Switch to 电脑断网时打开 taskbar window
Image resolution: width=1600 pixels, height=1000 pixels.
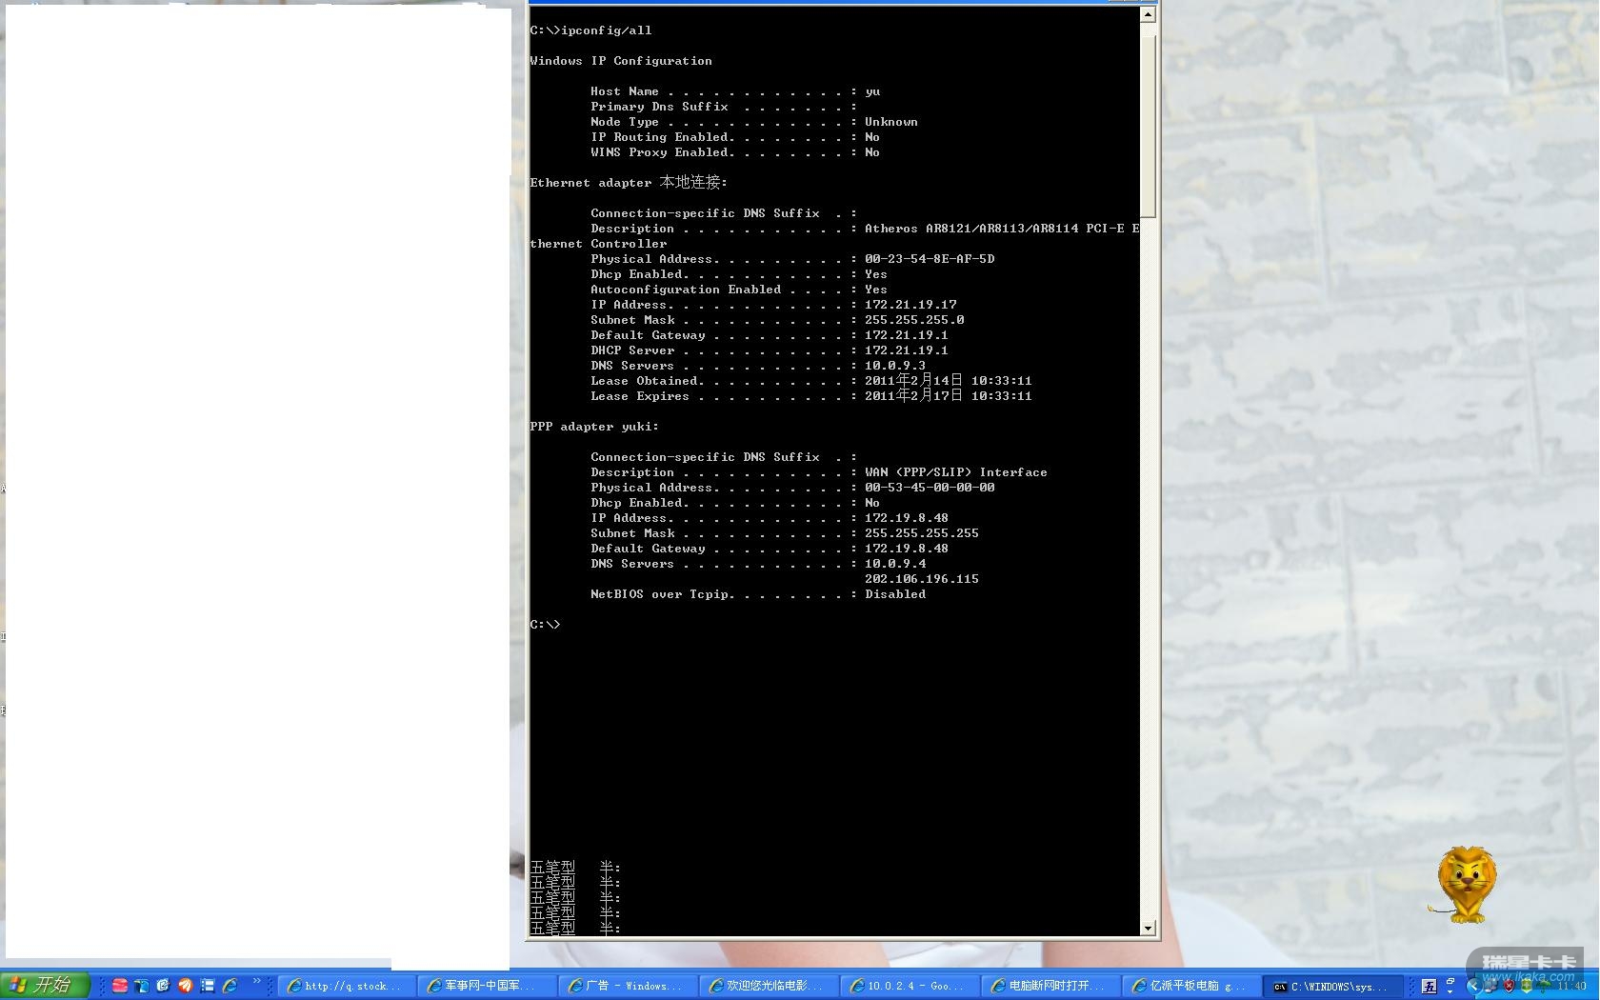1051,986
